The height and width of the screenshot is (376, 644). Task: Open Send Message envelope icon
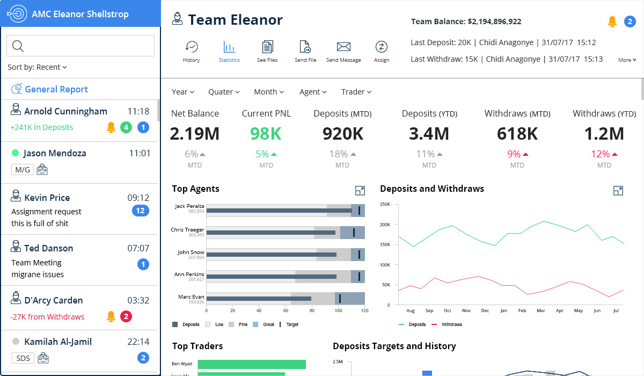click(x=343, y=47)
